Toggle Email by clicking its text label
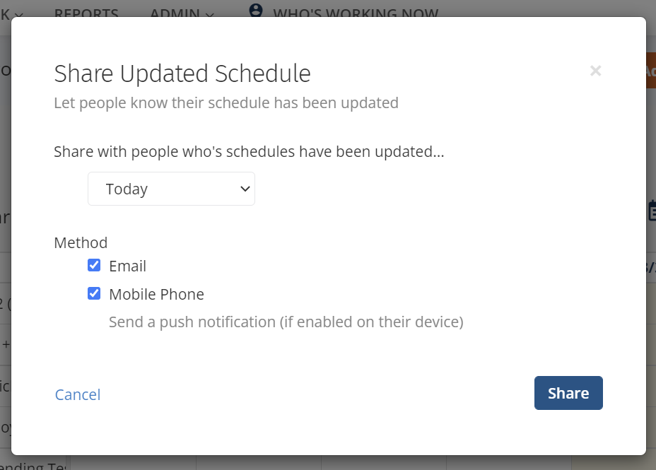 click(x=128, y=266)
